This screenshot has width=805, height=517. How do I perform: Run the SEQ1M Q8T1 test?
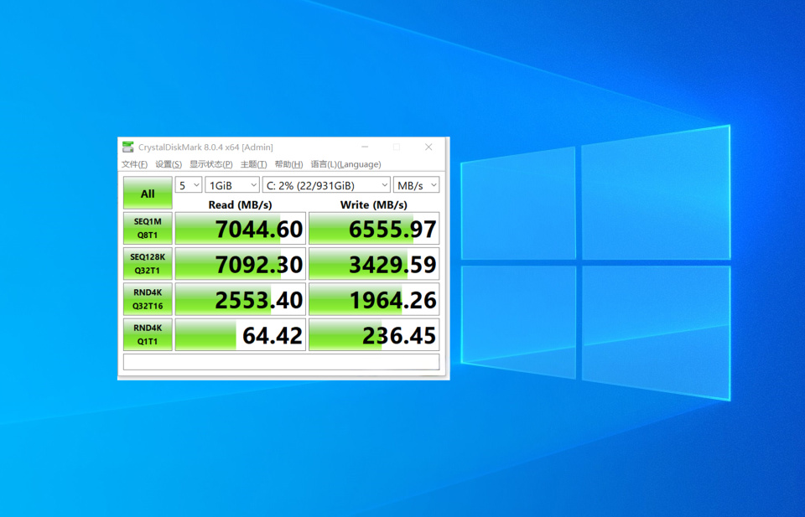148,228
